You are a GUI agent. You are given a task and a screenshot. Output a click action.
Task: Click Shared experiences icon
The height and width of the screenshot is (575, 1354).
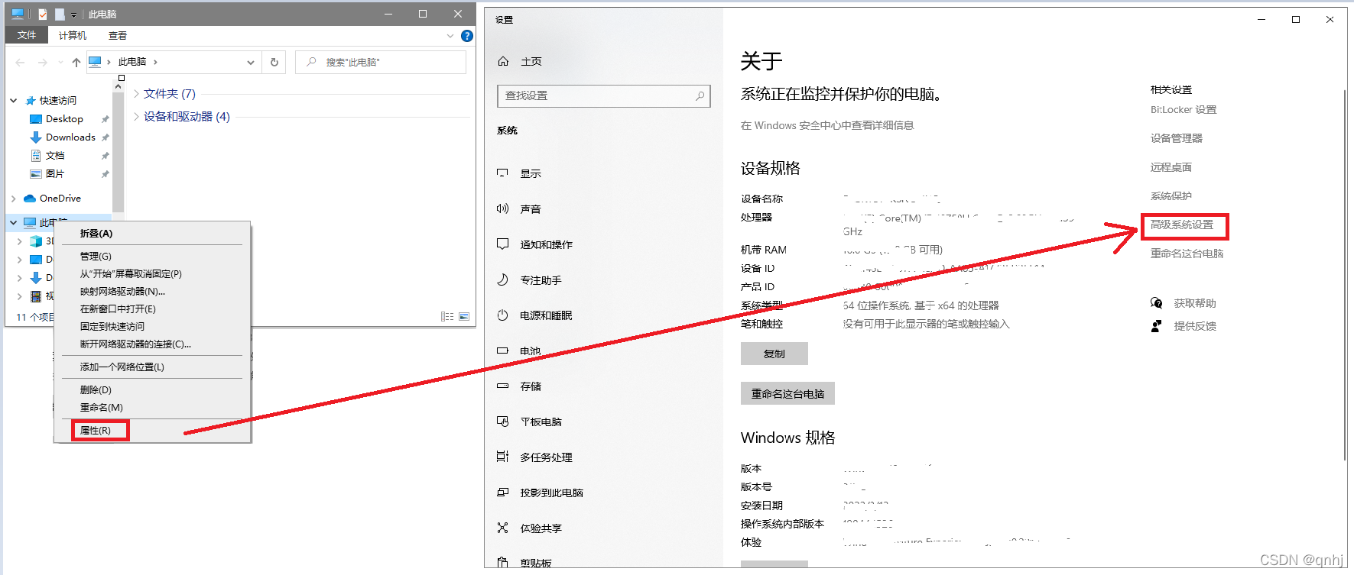point(502,528)
